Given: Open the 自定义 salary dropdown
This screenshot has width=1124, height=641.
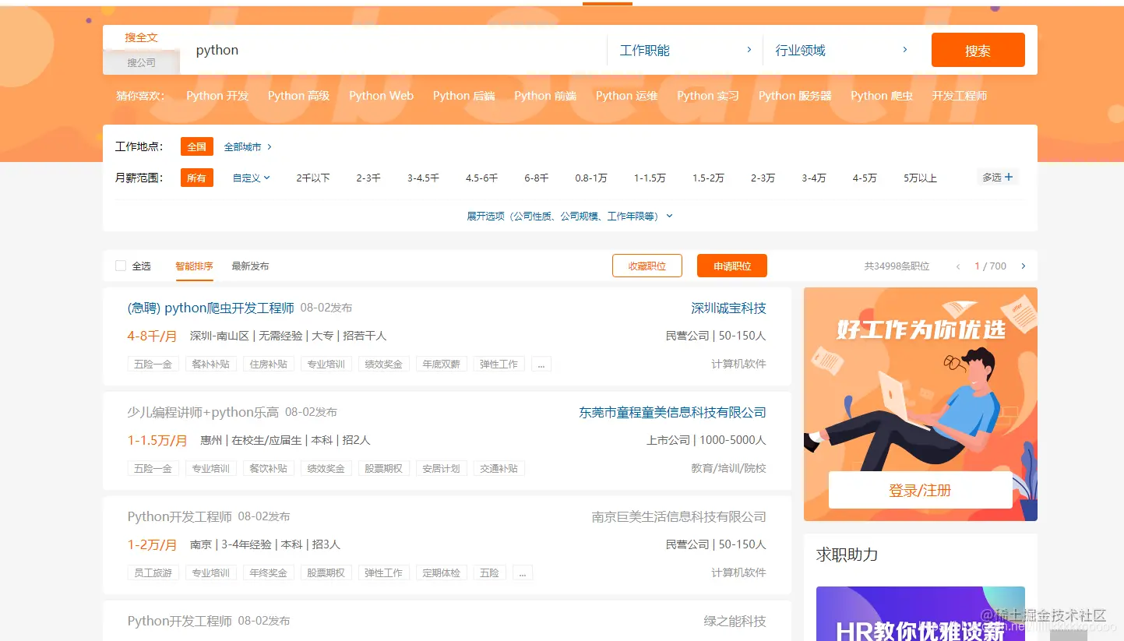Looking at the screenshot, I should point(252,178).
